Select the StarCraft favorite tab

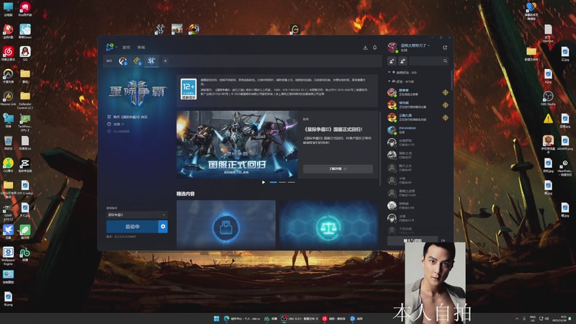click(151, 61)
